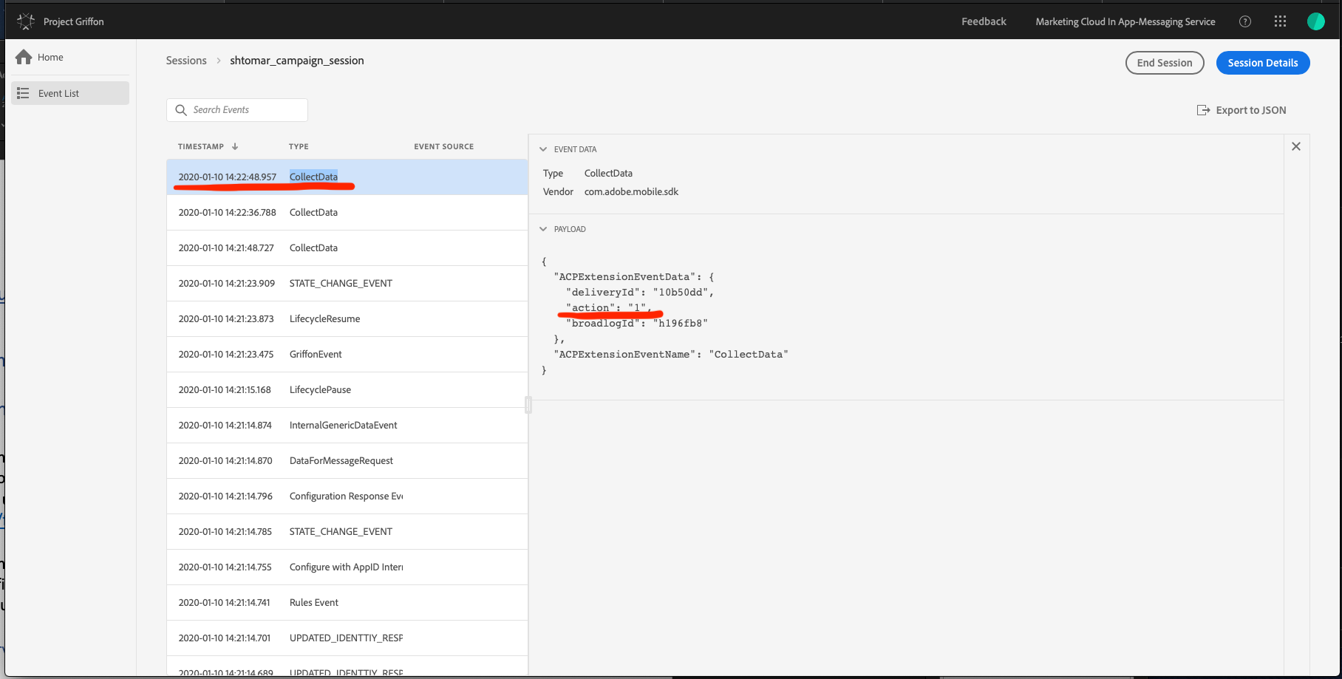Screen dimensions: 1342x679
Task: Open the Feedback link
Action: [984, 21]
